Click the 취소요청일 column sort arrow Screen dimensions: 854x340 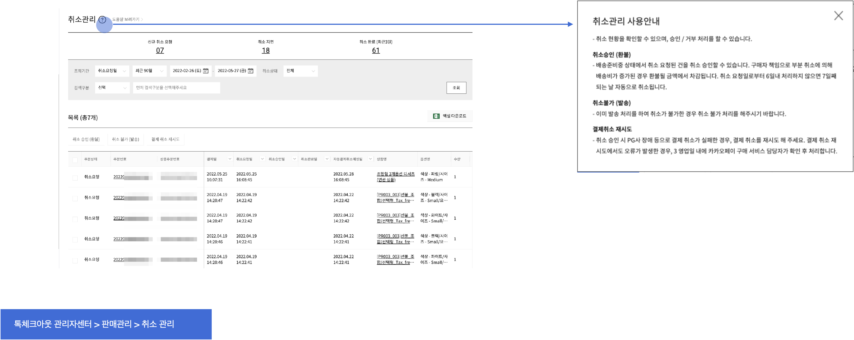click(x=262, y=159)
